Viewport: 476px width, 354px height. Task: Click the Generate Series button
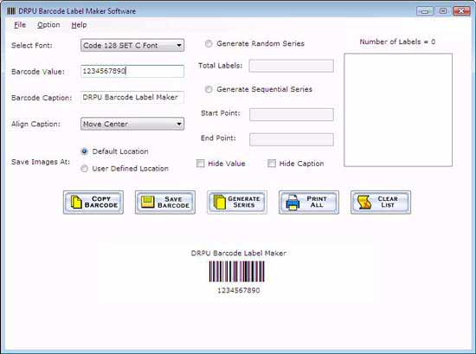click(237, 203)
